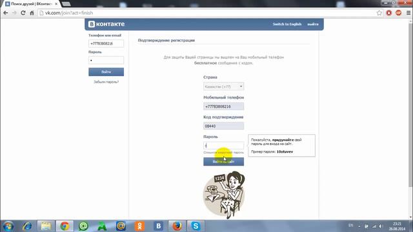Open the Chrome menu hamburger icon

[408, 13]
